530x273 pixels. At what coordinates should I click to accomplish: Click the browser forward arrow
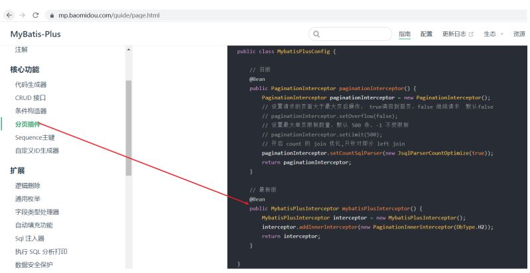point(21,15)
